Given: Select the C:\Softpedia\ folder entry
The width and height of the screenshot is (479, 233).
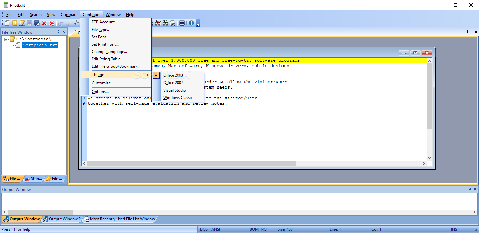Looking at the screenshot, I should point(34,39).
